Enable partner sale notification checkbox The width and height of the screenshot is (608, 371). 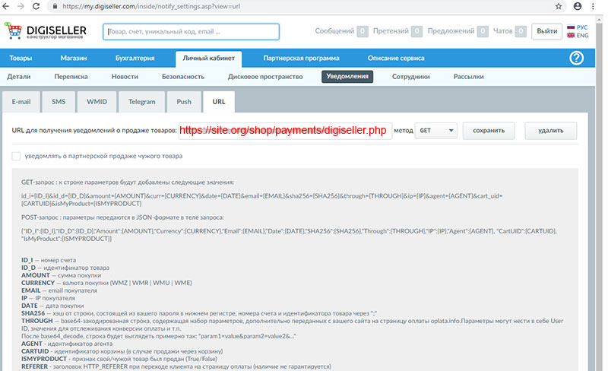click(17, 157)
